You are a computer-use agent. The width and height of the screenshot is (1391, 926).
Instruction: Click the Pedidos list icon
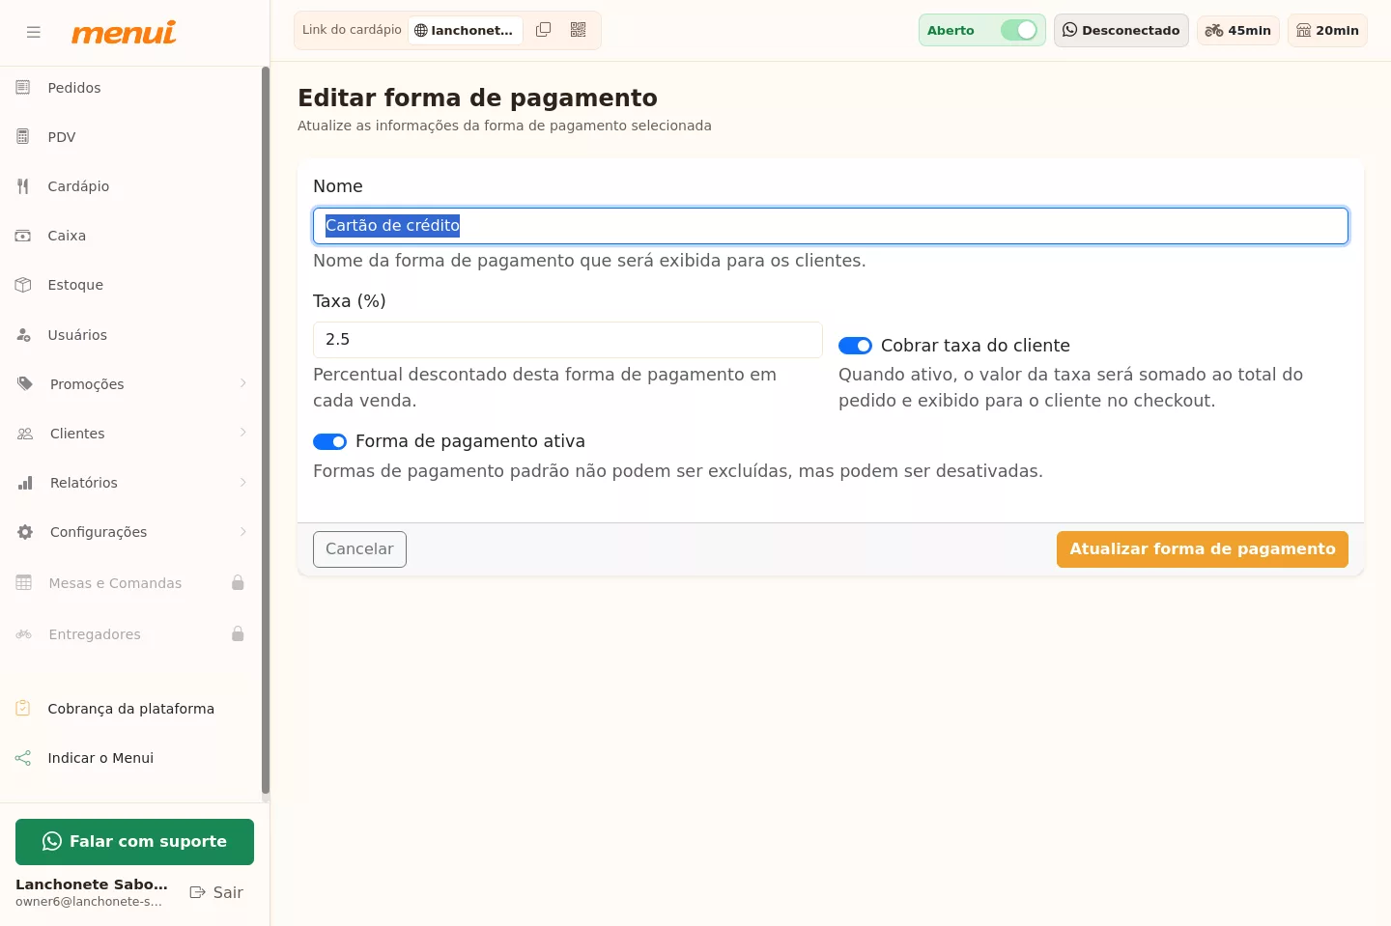[23, 88]
